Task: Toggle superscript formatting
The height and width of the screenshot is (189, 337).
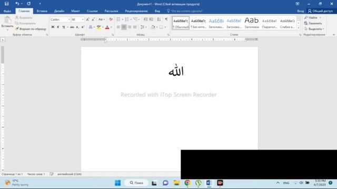Action: (83, 27)
